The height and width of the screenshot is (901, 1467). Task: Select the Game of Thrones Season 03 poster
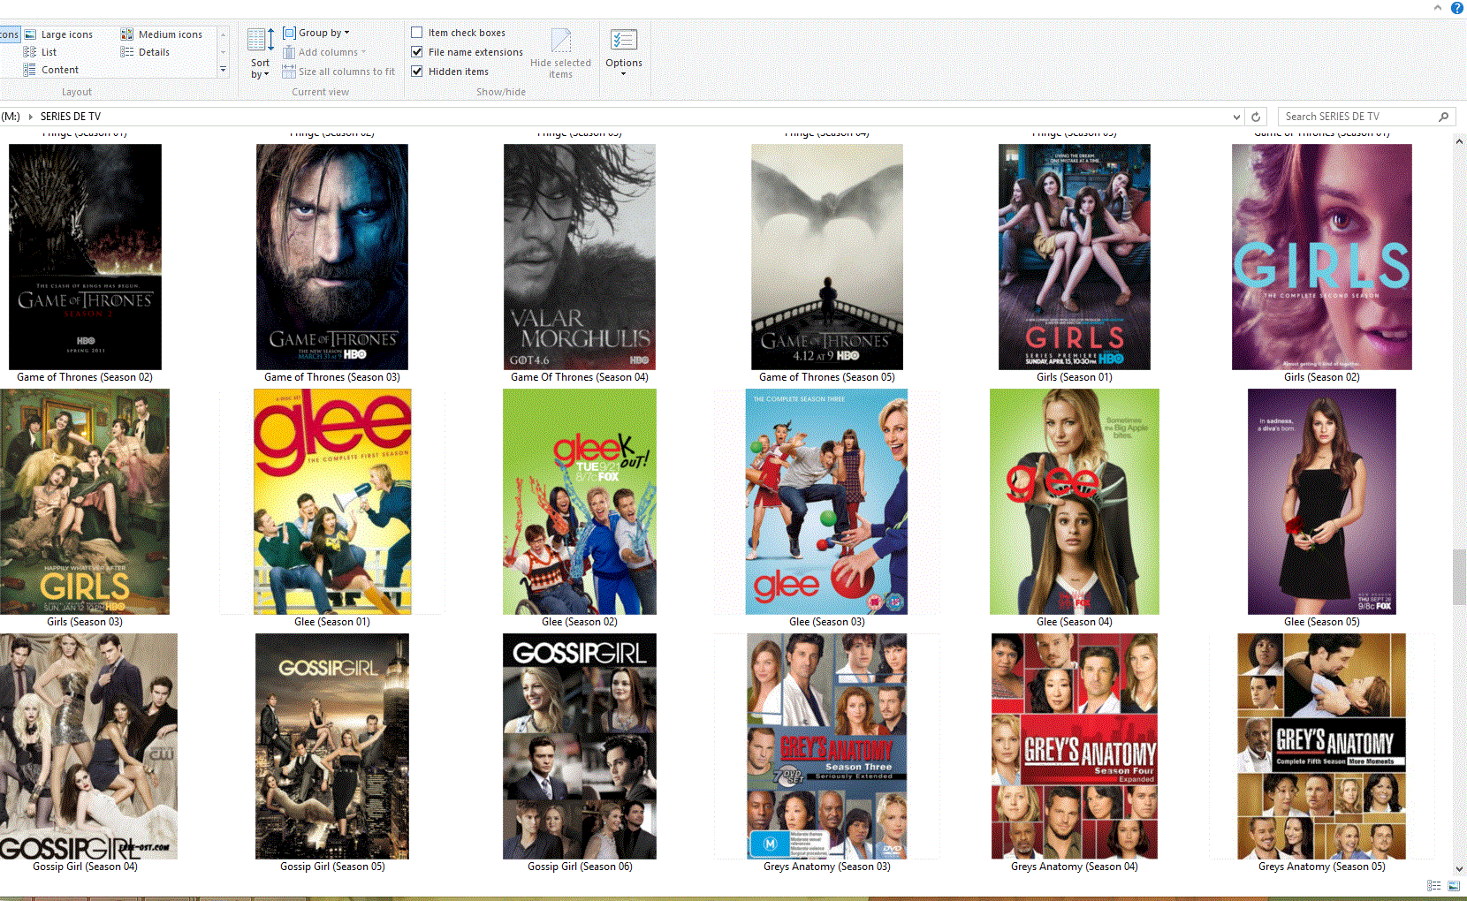[x=332, y=257]
